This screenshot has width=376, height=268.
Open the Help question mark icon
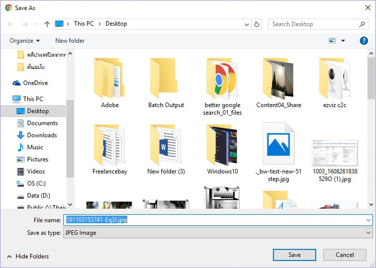(363, 41)
